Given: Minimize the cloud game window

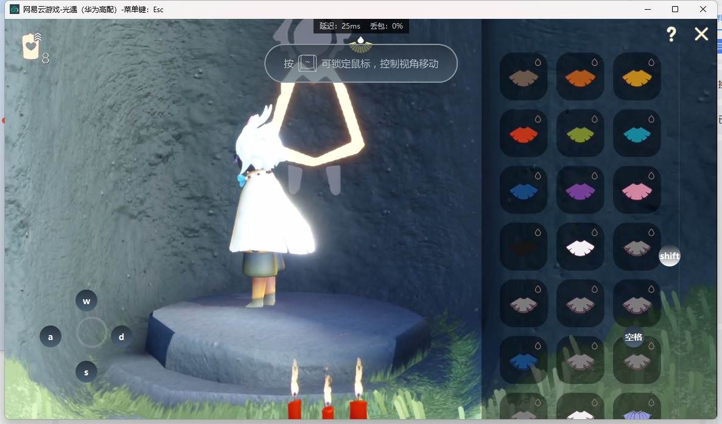Looking at the screenshot, I should coord(648,9).
